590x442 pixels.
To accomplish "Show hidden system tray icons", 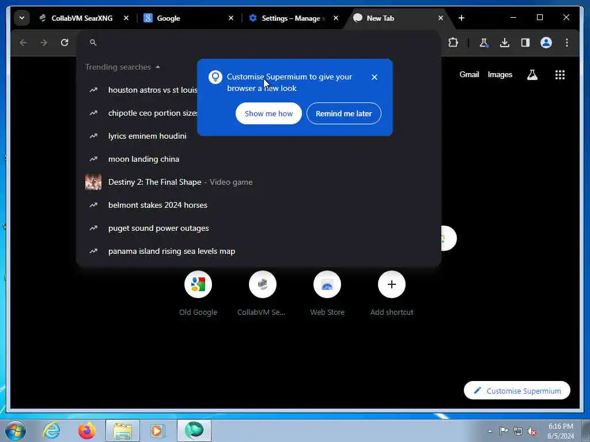I will 490,431.
